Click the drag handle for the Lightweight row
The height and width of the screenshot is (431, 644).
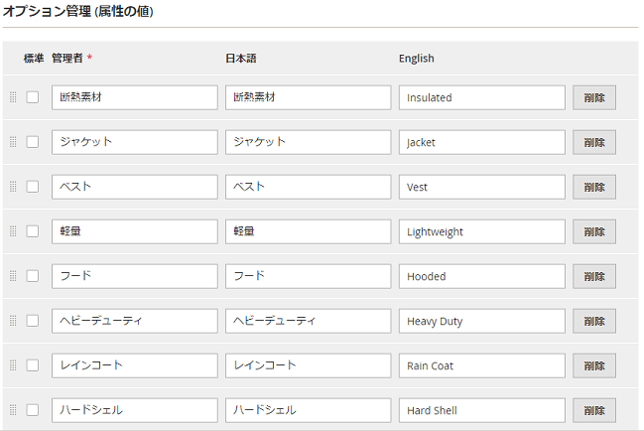[x=13, y=231]
